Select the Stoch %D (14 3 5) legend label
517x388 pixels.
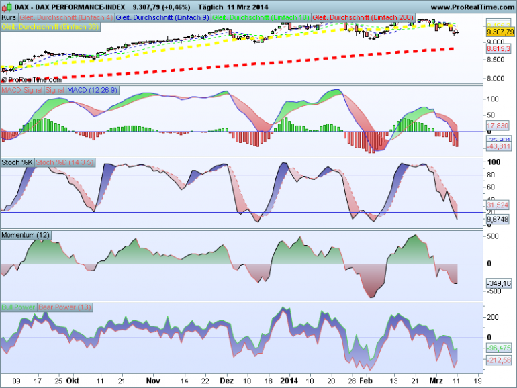64,162
